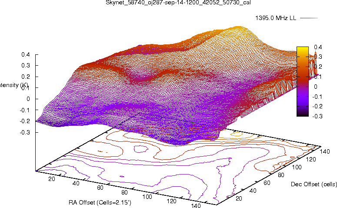This screenshot has height=208, width=337.
Task: Click the 0.4 label on the color bar
Action: (318, 47)
